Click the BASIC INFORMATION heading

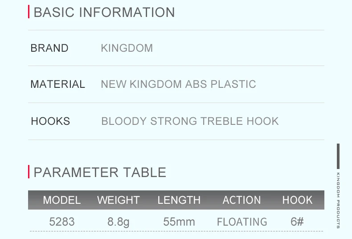click(x=104, y=12)
